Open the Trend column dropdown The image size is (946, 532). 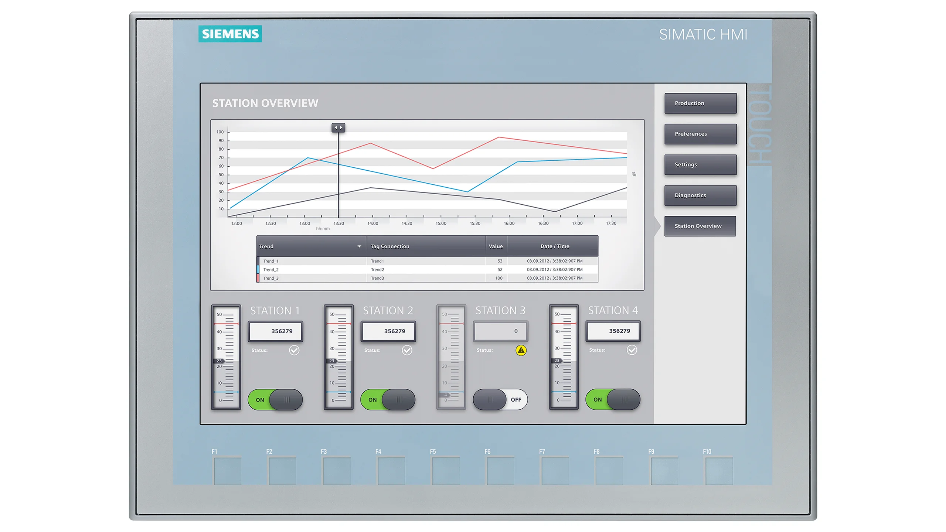click(359, 246)
